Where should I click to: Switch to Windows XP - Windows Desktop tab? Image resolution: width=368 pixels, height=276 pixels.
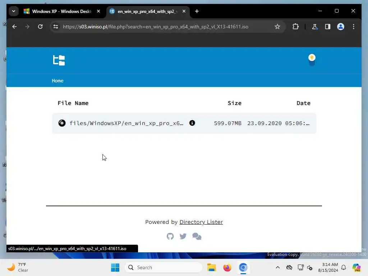[62, 11]
